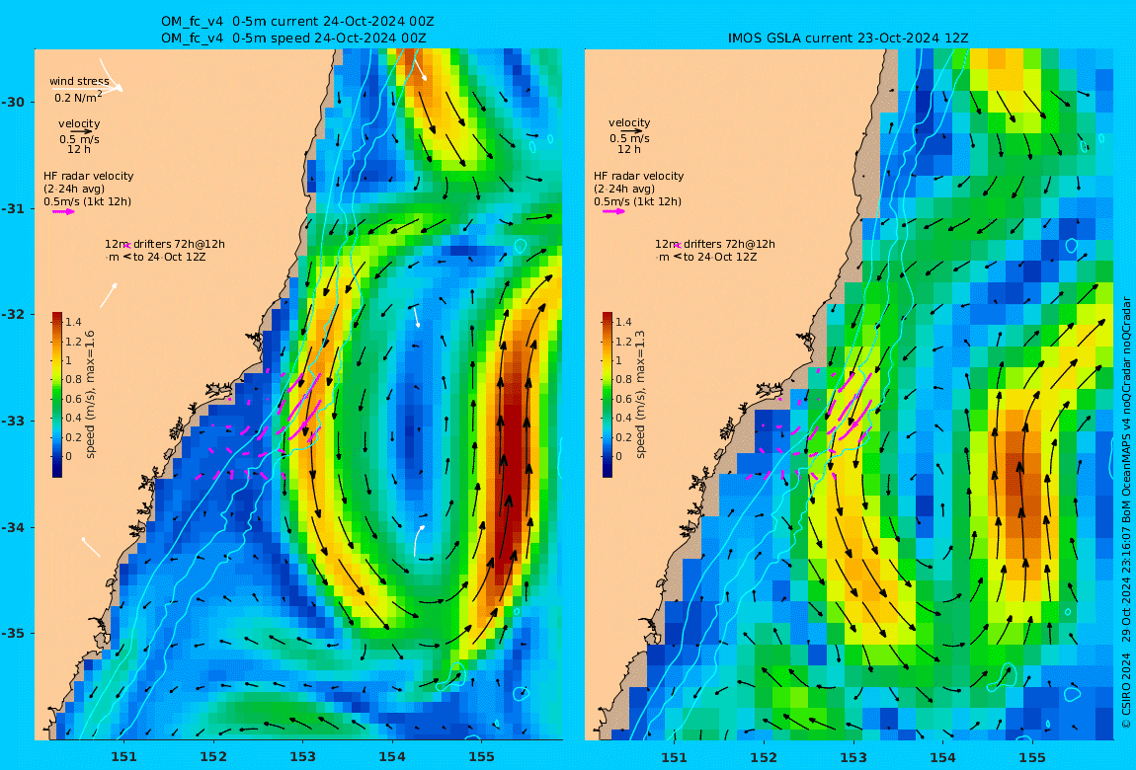Click '155' longitude label under OM_fc_v4 map

482,757
